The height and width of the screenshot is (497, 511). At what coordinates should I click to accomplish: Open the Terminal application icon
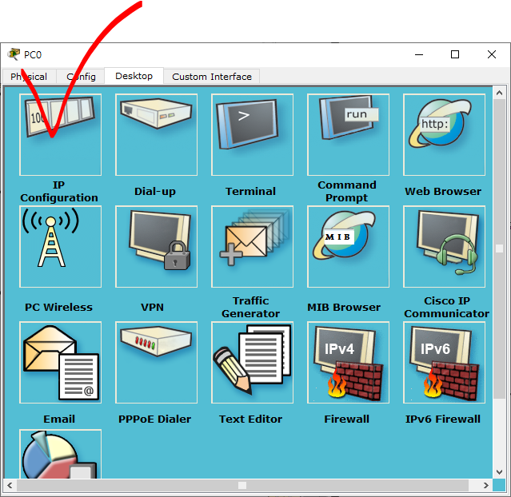coord(252,134)
